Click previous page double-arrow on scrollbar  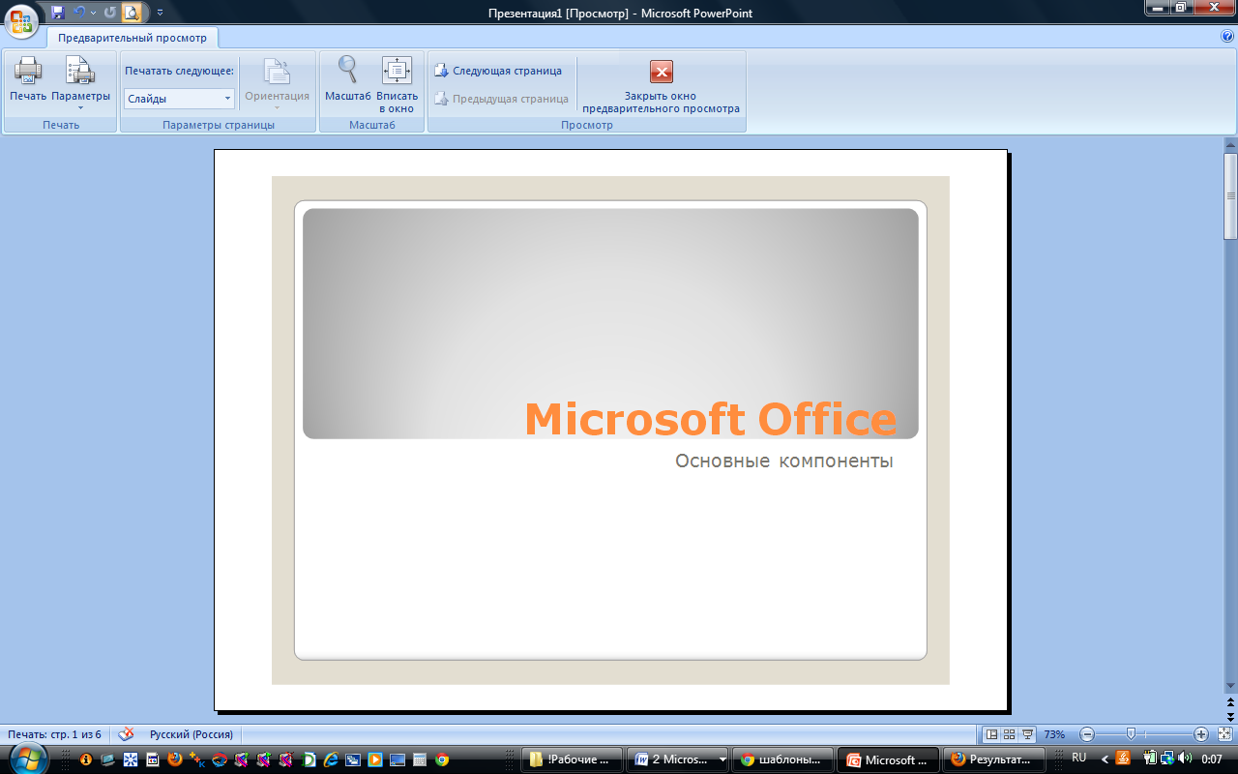coord(1230,701)
